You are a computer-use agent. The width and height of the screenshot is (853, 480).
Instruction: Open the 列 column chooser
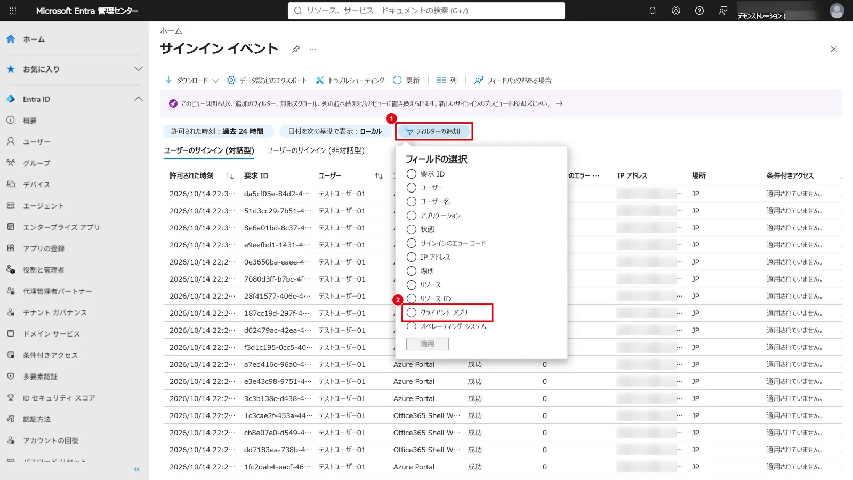[447, 81]
